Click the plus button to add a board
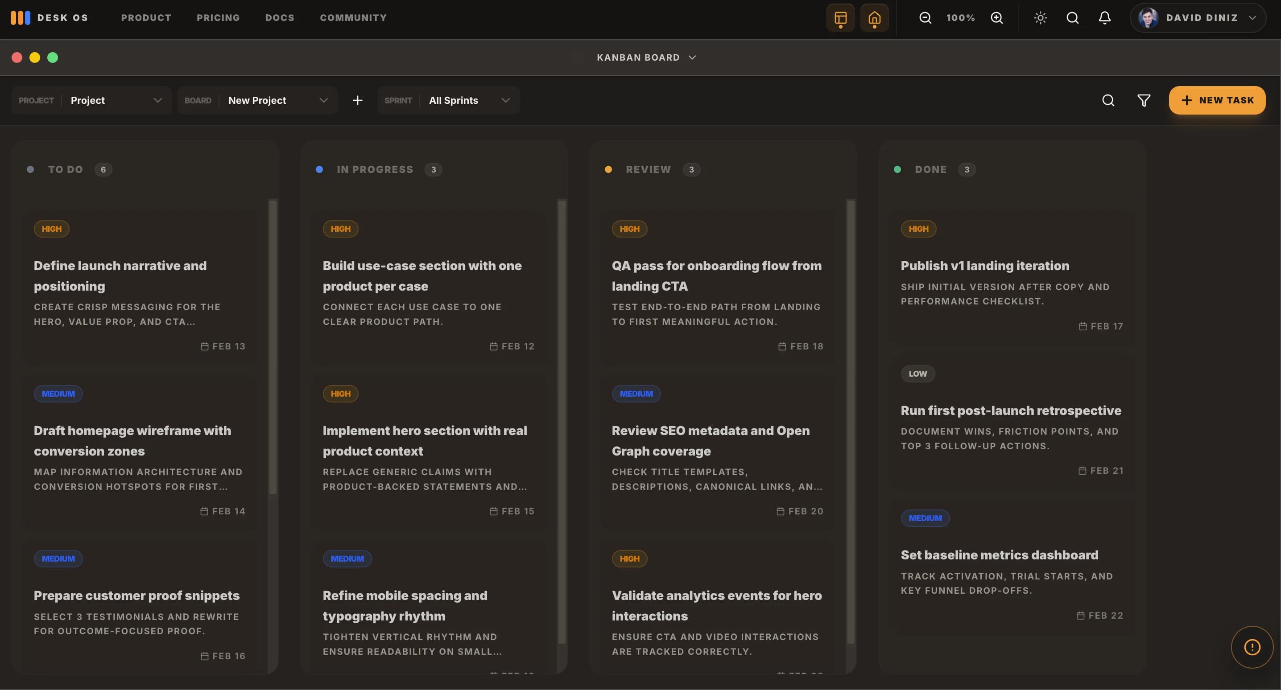 tap(358, 100)
